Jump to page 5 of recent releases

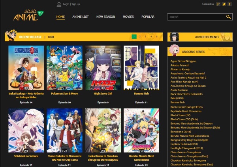tap(157, 37)
